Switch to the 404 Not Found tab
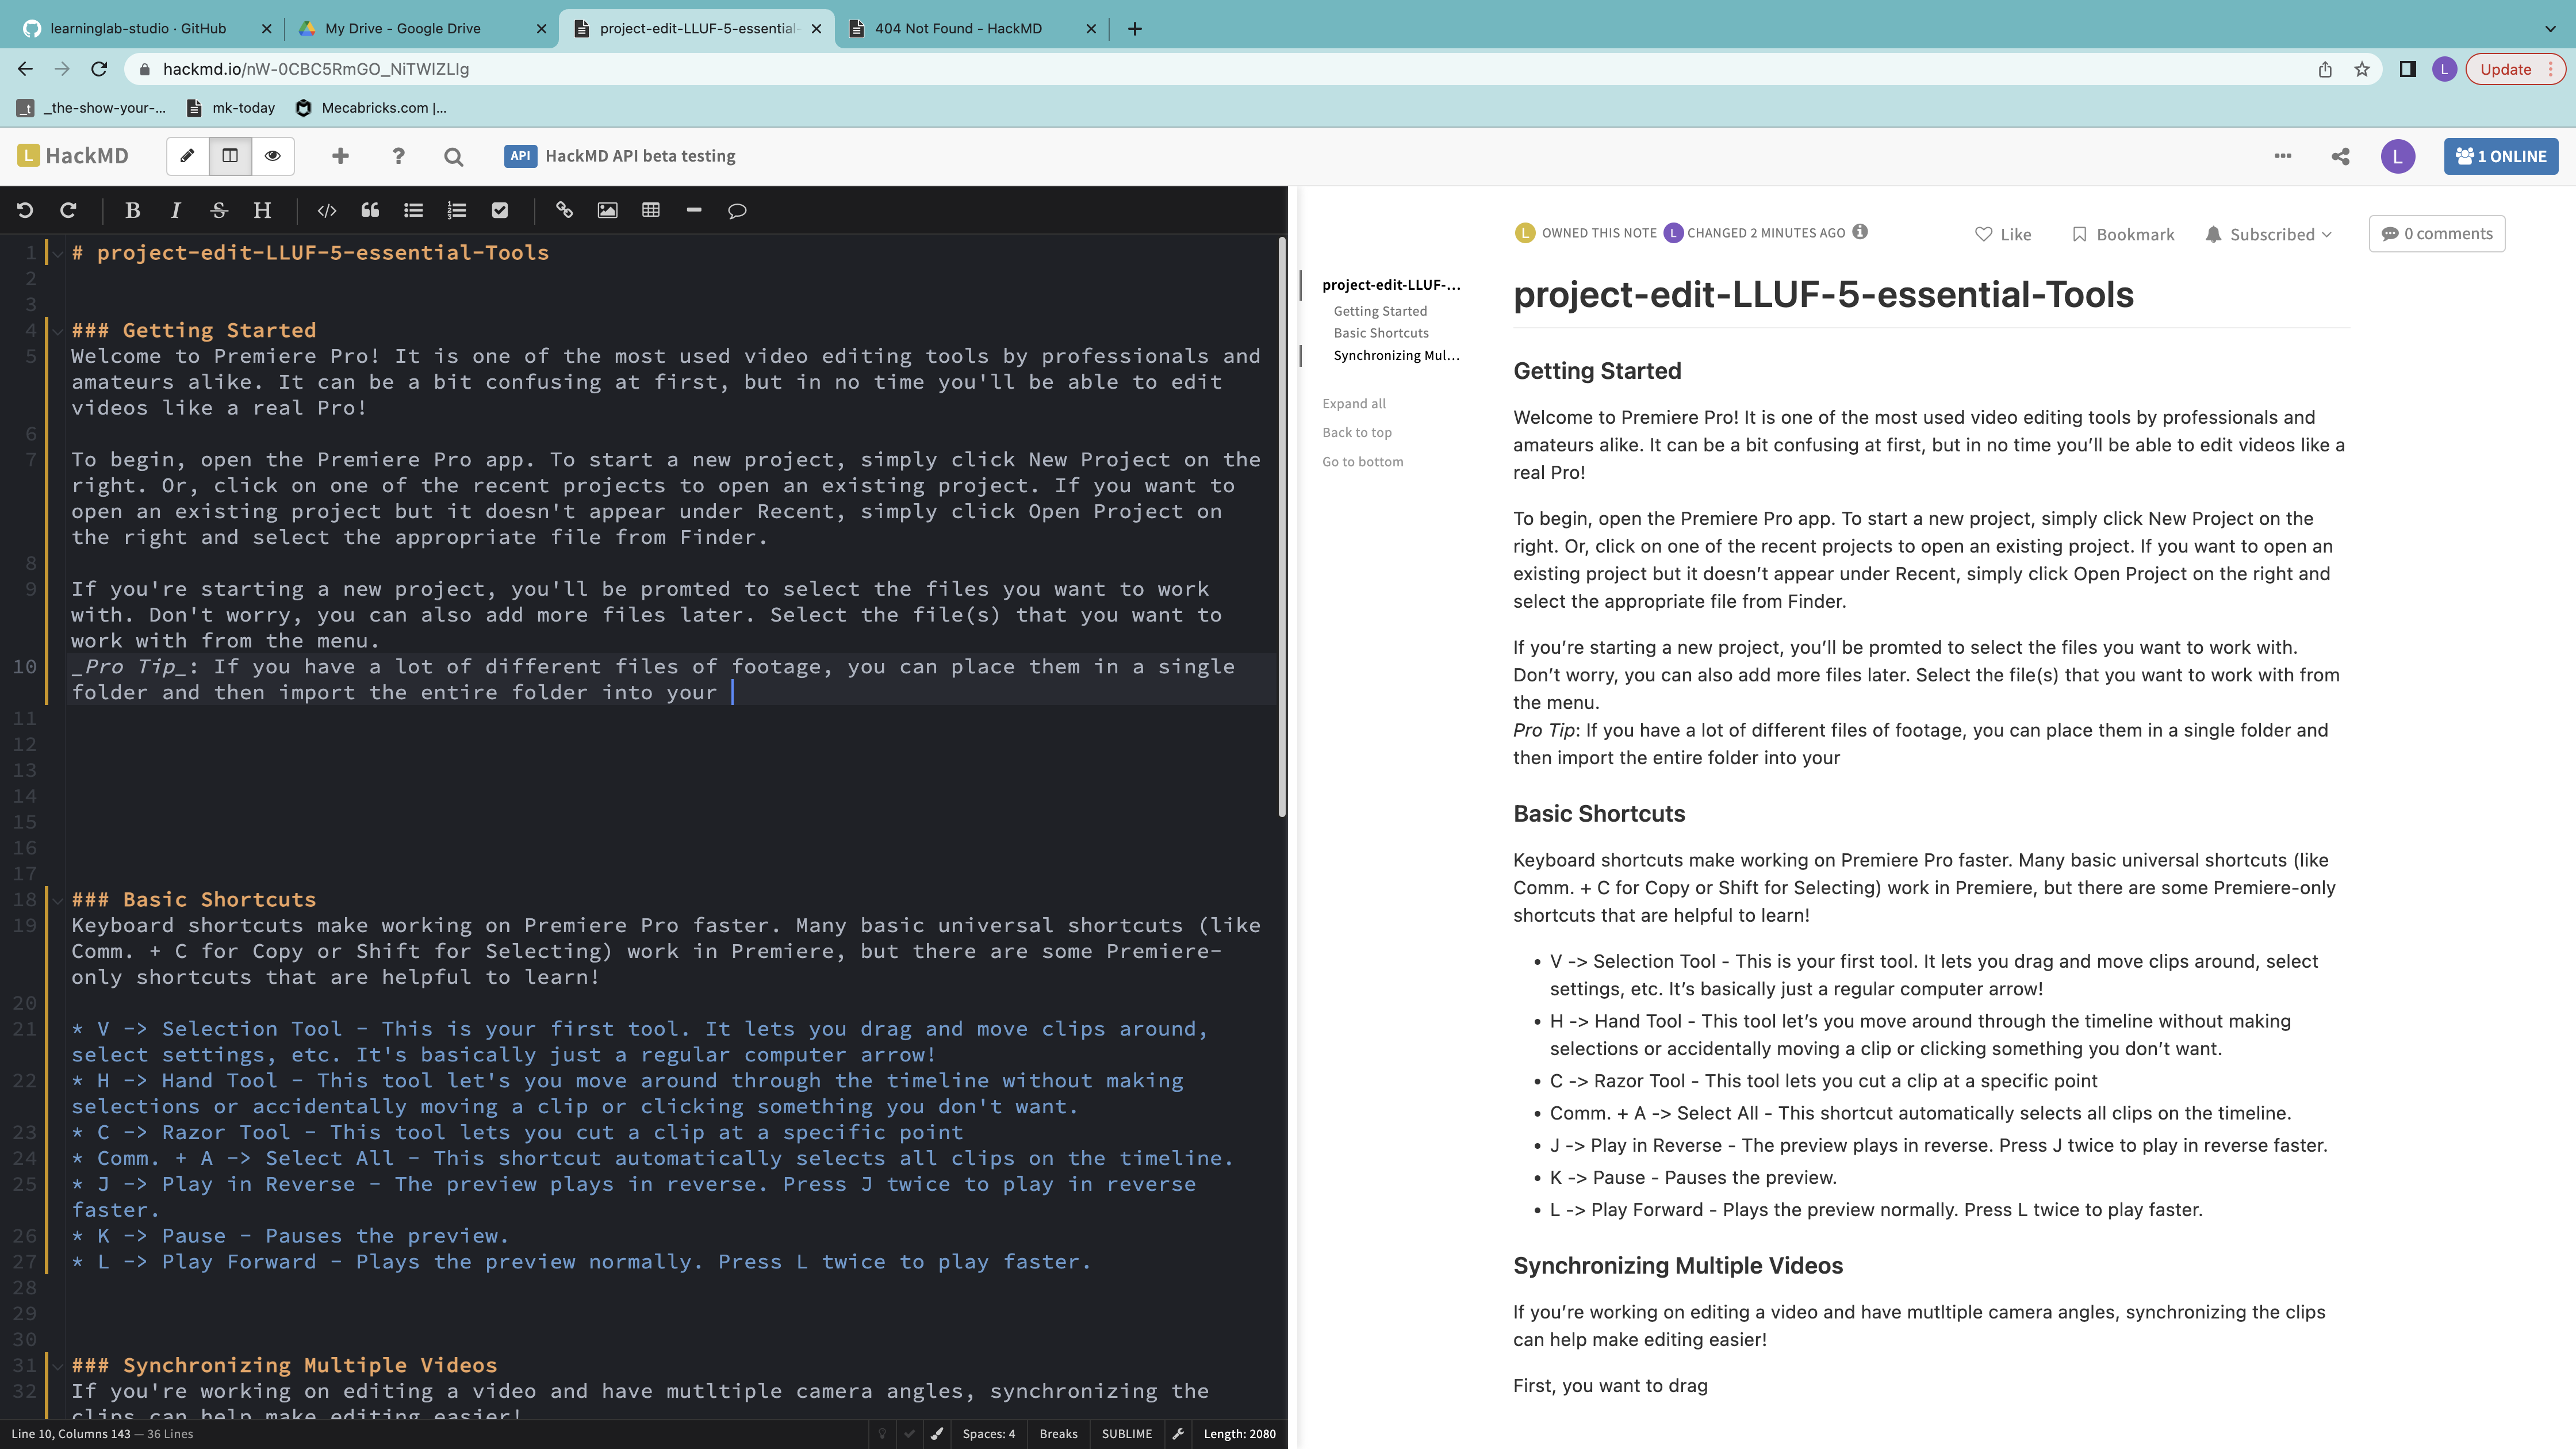The width and height of the screenshot is (2576, 1449). click(x=960, y=28)
